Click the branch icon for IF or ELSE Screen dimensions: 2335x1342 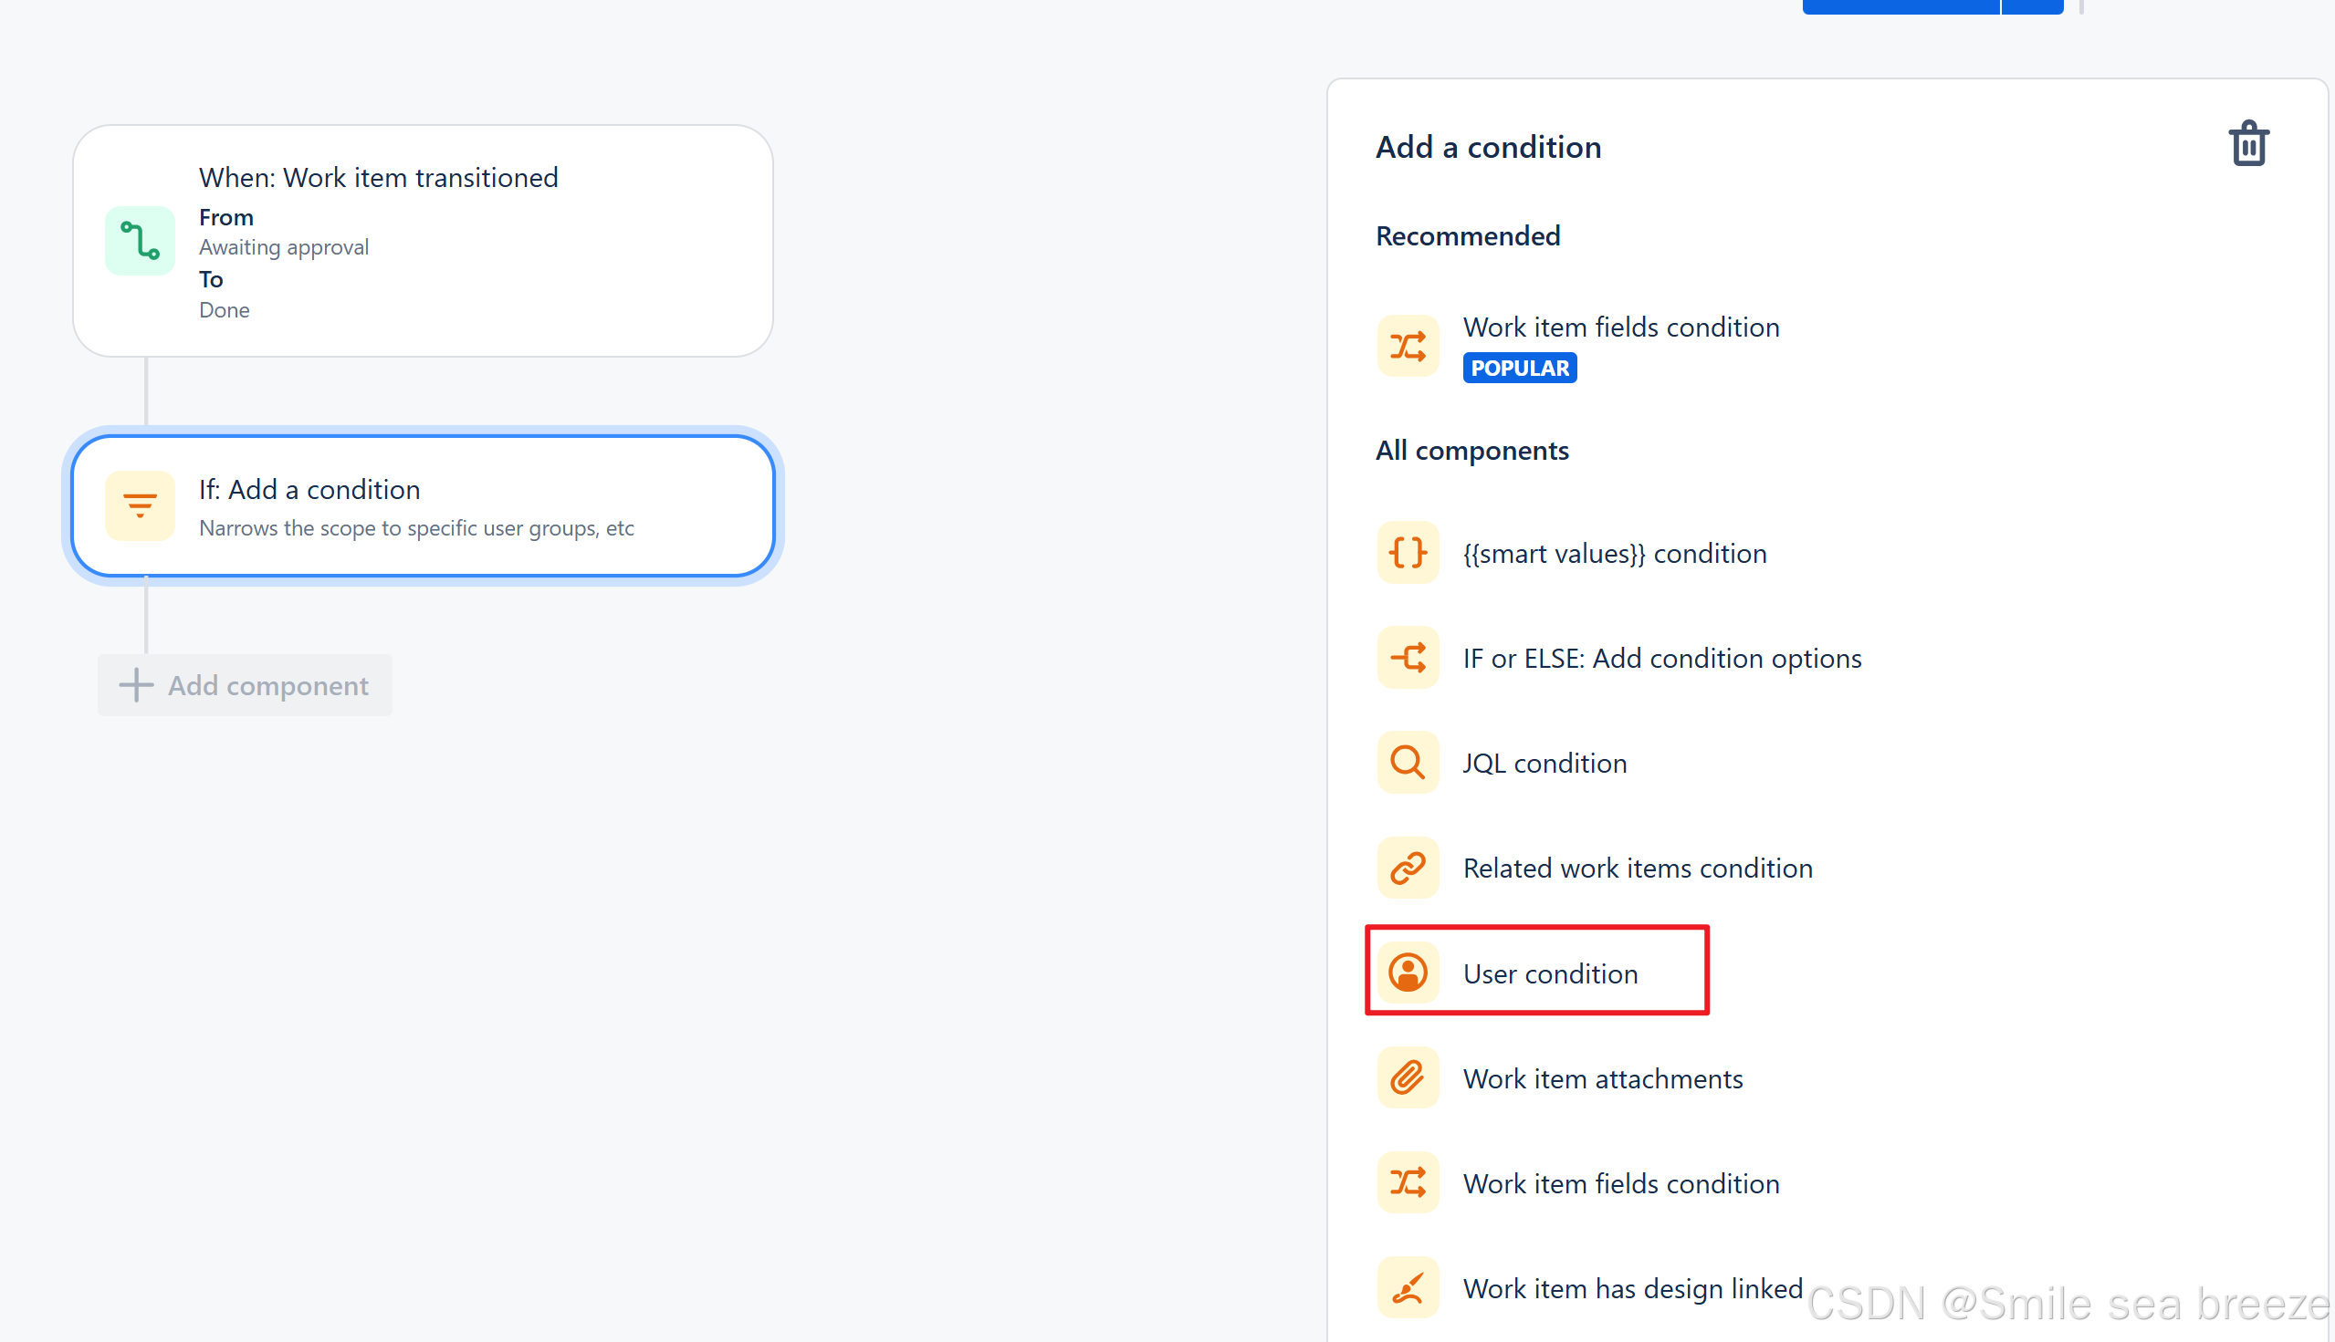1407,657
